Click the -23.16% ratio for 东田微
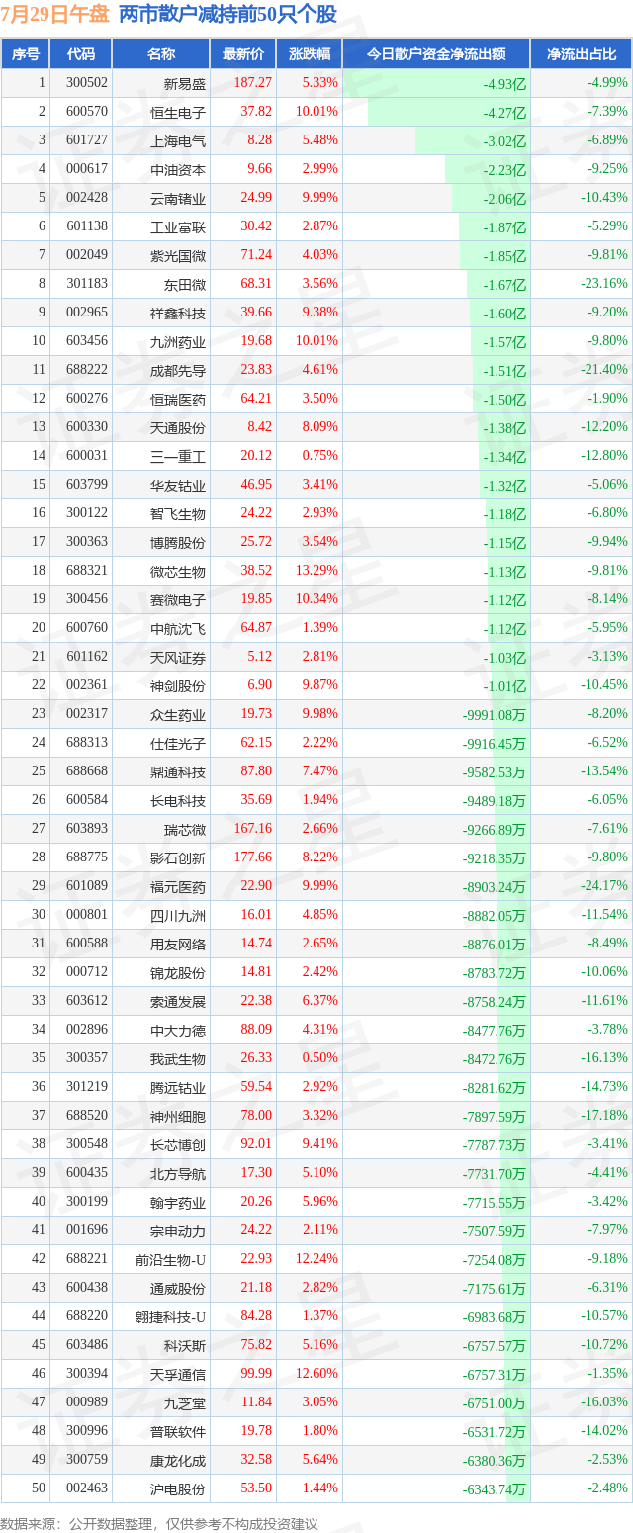The width and height of the screenshot is (633, 1533). [x=604, y=284]
